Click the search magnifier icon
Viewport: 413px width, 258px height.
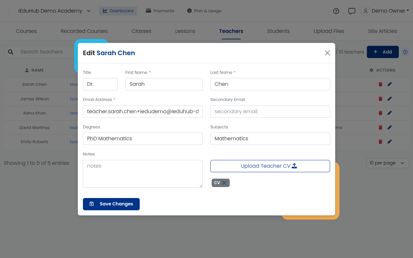pyautogui.click(x=11, y=52)
